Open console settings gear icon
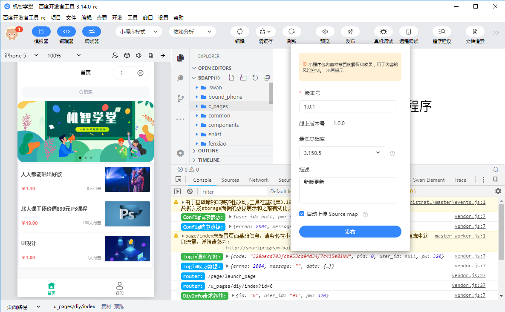Screen dimensions: 505x312 (x=498, y=192)
